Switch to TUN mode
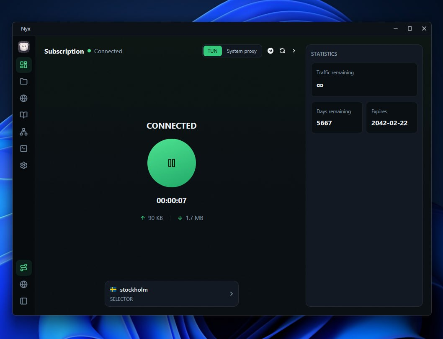This screenshot has height=339, width=443. (212, 51)
